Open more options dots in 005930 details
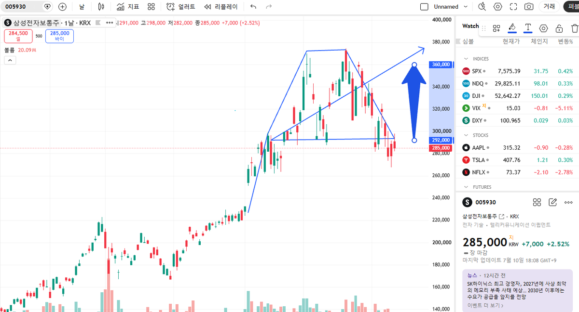This screenshot has width=579, height=312. 569,202
